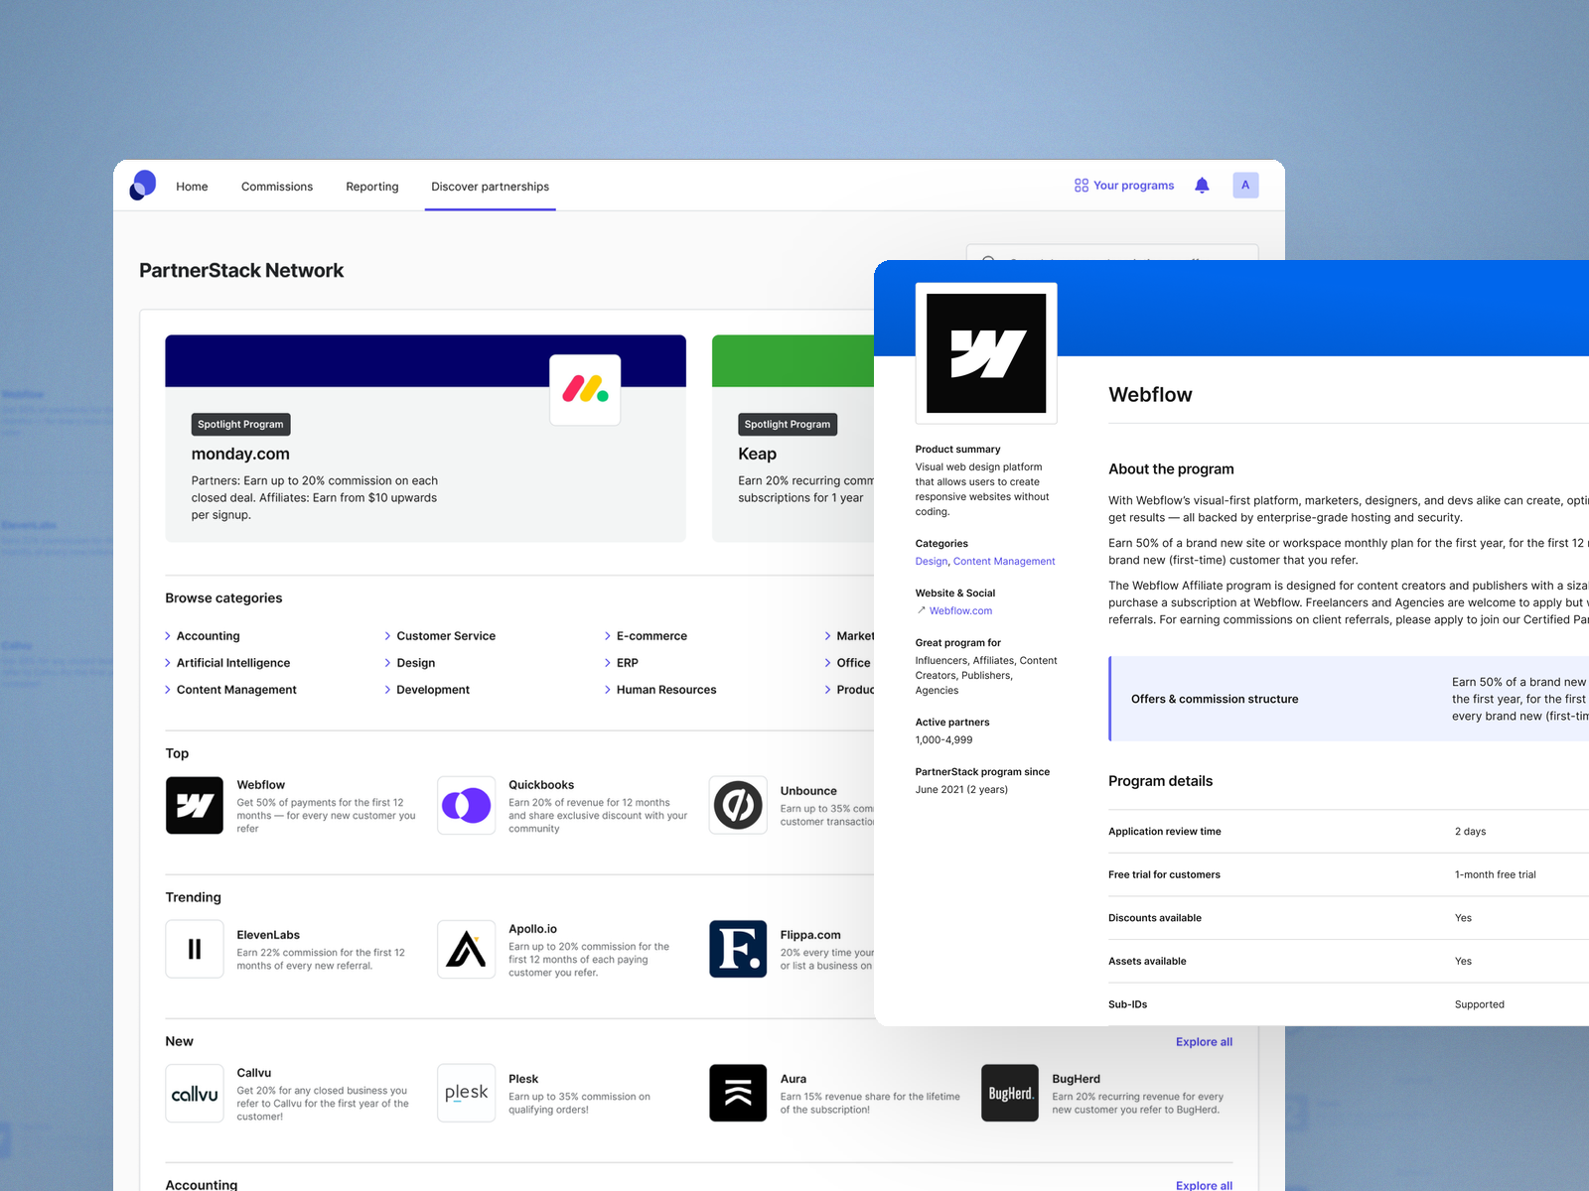Expand the Development category chevron
This screenshot has width=1589, height=1191.
click(387, 690)
